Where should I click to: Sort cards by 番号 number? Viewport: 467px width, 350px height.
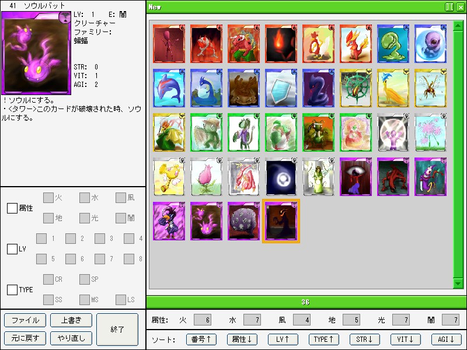201,339
